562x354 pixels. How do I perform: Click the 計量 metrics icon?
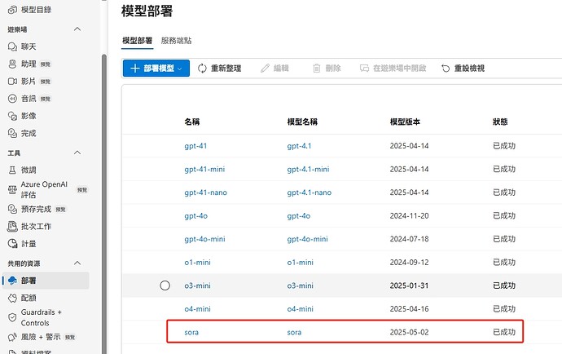coord(12,244)
